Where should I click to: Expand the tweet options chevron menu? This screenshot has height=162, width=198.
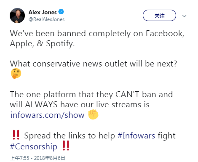tap(184, 16)
